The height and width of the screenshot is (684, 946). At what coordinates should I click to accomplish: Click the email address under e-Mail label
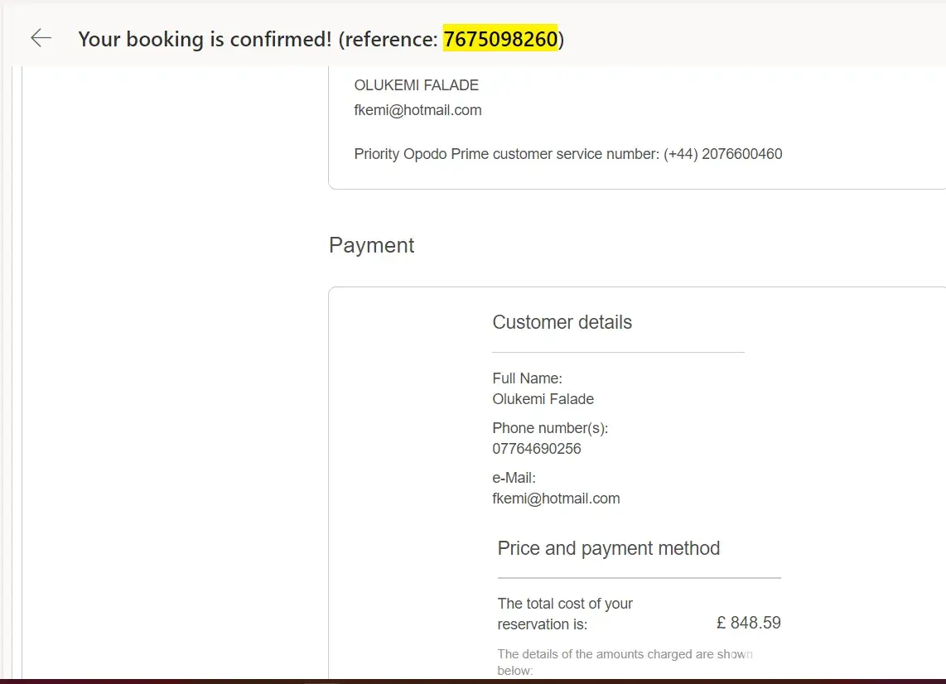556,499
